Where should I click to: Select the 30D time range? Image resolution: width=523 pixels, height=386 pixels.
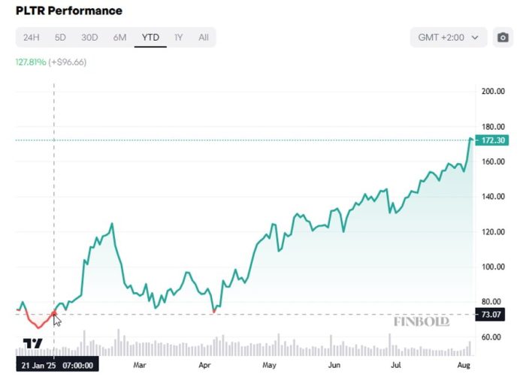pos(89,37)
